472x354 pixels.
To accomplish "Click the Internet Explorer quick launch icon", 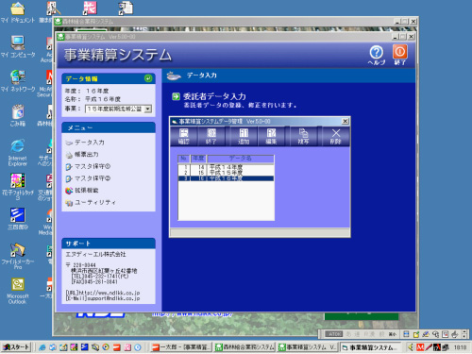I will (42, 347).
